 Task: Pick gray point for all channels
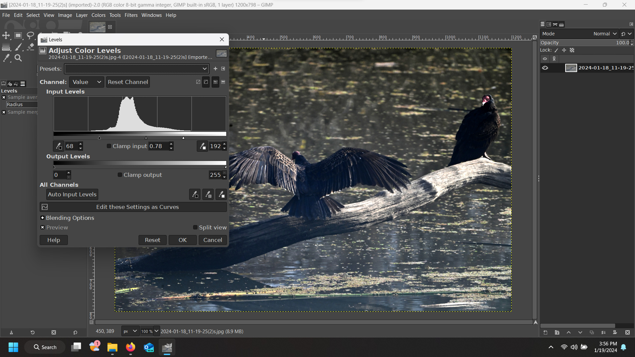point(208,194)
